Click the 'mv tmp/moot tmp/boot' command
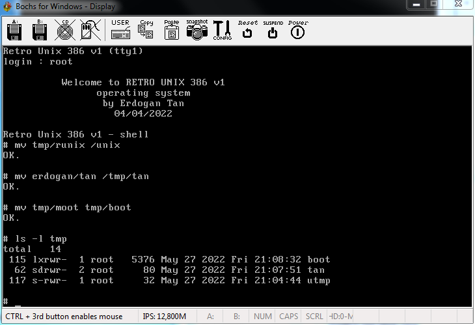The width and height of the screenshot is (475, 325). tap(67, 208)
